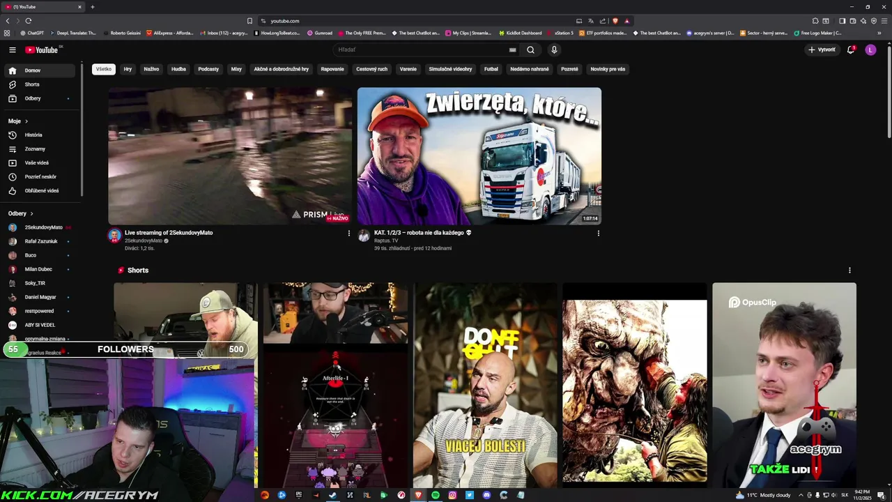Open the notifications bell

click(x=851, y=50)
